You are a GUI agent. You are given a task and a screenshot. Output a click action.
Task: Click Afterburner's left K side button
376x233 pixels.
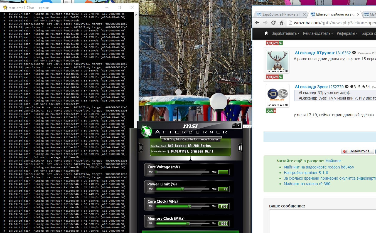pyautogui.click(x=141, y=148)
